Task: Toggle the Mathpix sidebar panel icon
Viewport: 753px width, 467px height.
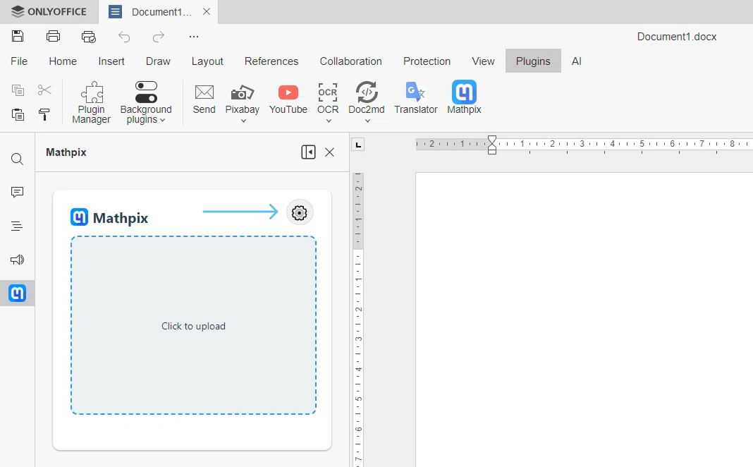Action: pos(18,293)
